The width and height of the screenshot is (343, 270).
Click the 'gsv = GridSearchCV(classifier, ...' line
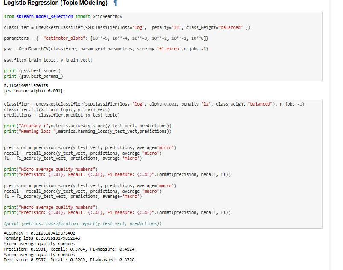point(106,49)
